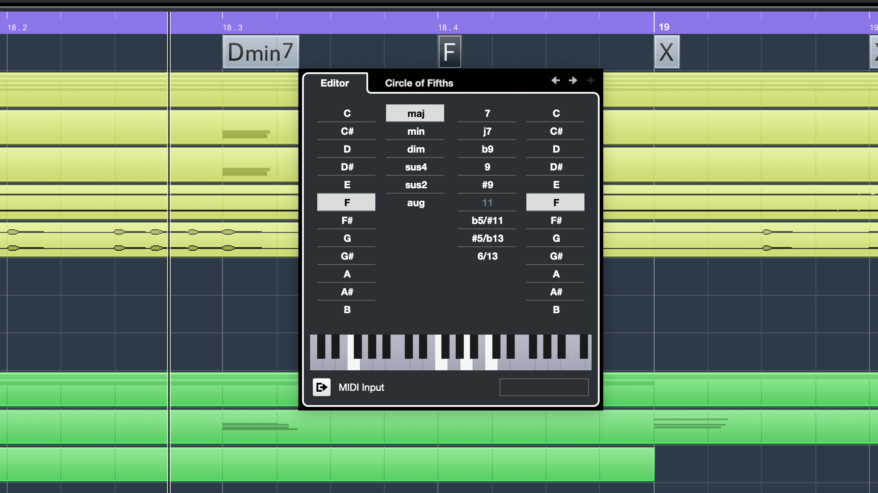Choose the sus4 chord type
This screenshot has height=493, width=878.
(416, 167)
